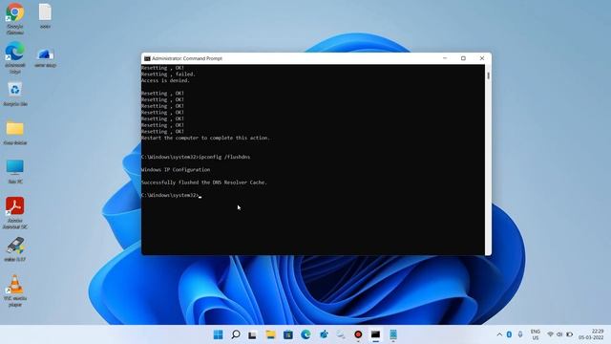Open Microsoft Store from the taskbar
611x344 pixels.
(288, 334)
